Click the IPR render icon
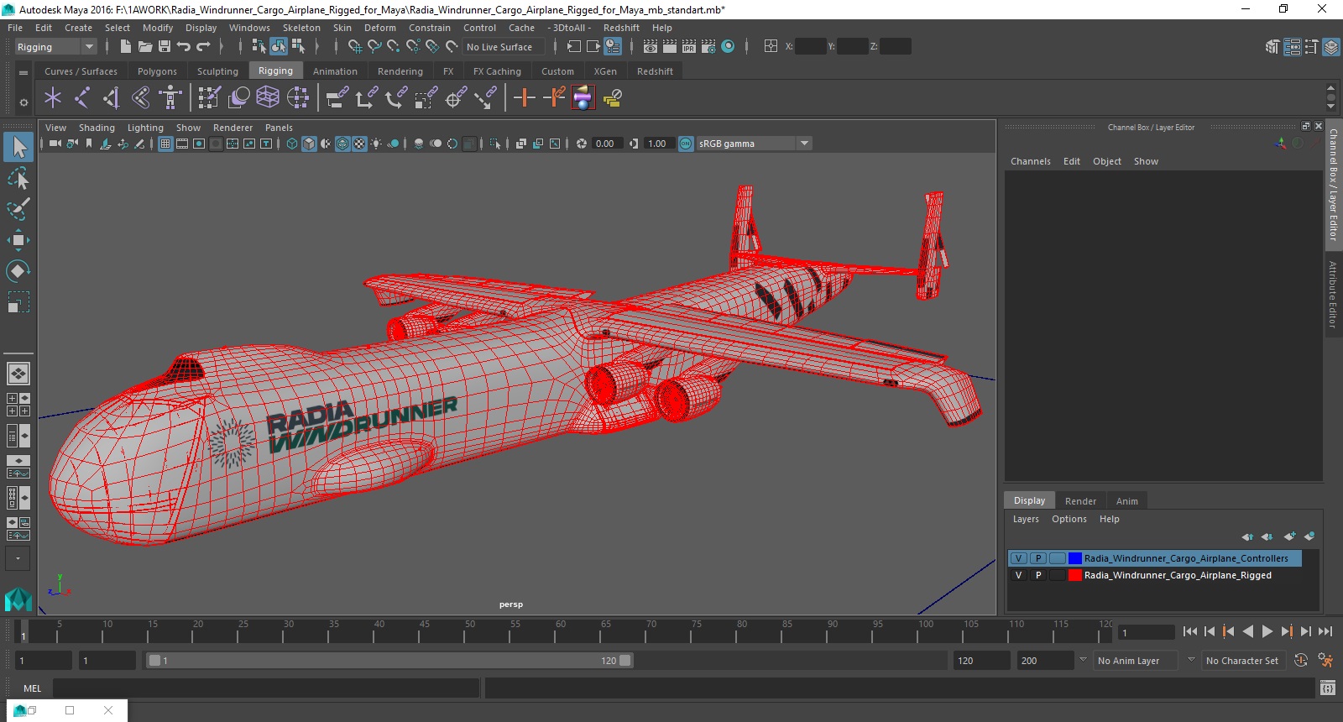This screenshot has width=1343, height=722. pyautogui.click(x=689, y=47)
